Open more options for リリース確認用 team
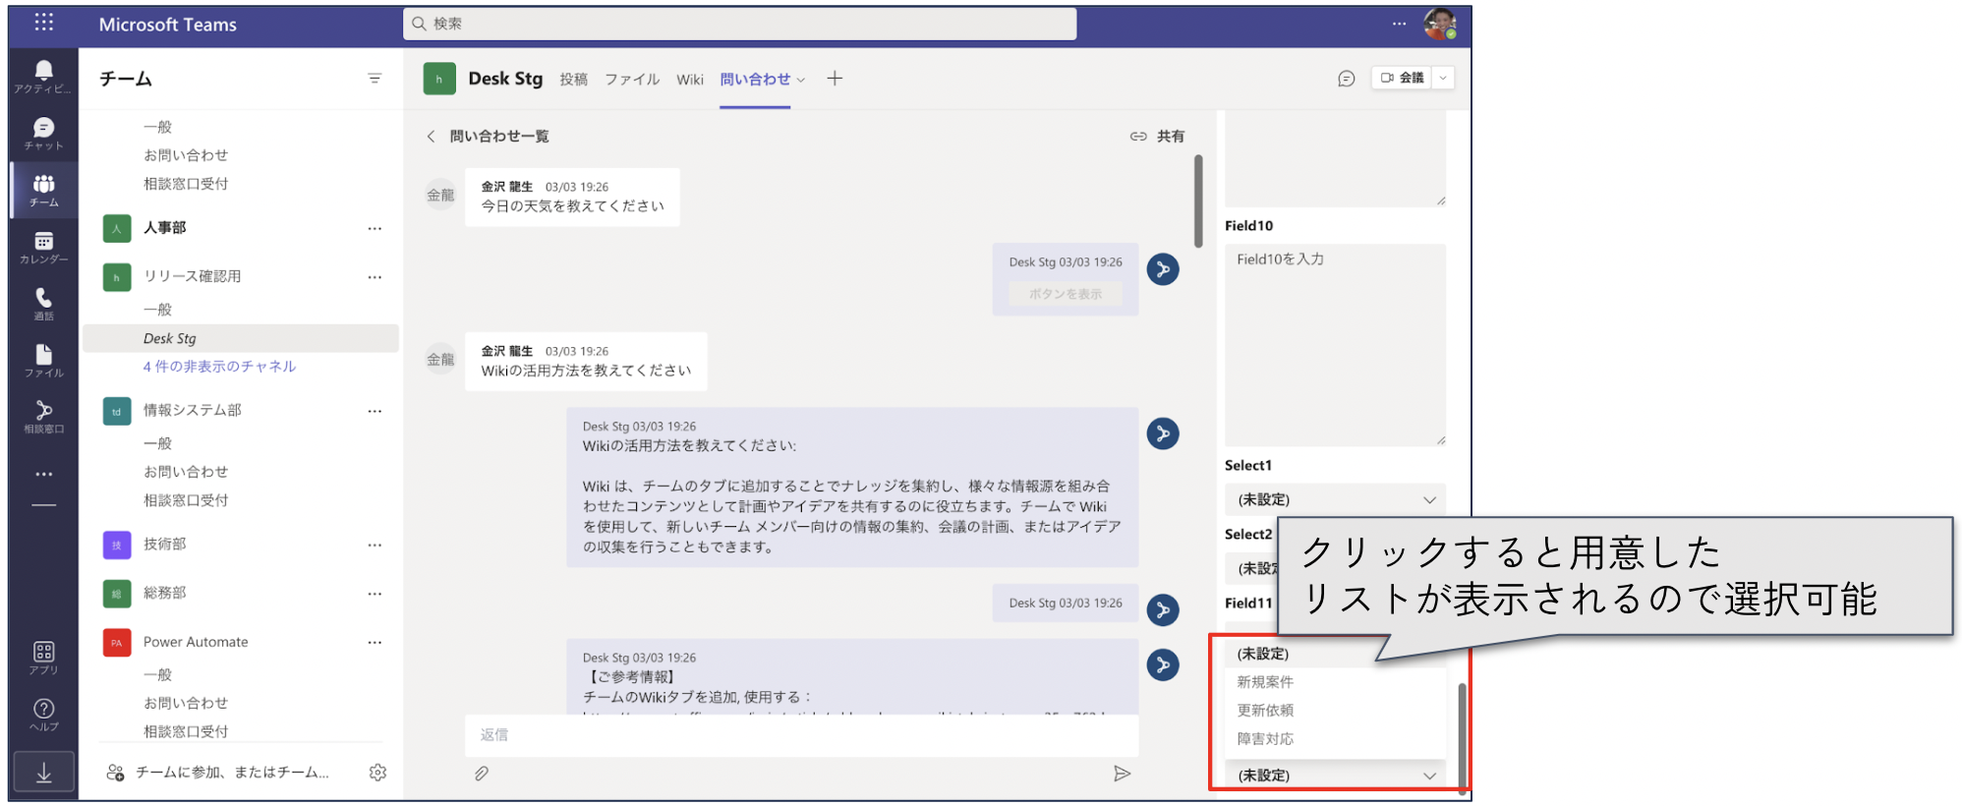1962x806 pixels. [375, 277]
